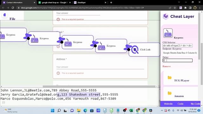Click the workflow horizontal scrollbar
The height and width of the screenshot is (114, 203).
tap(99, 86)
